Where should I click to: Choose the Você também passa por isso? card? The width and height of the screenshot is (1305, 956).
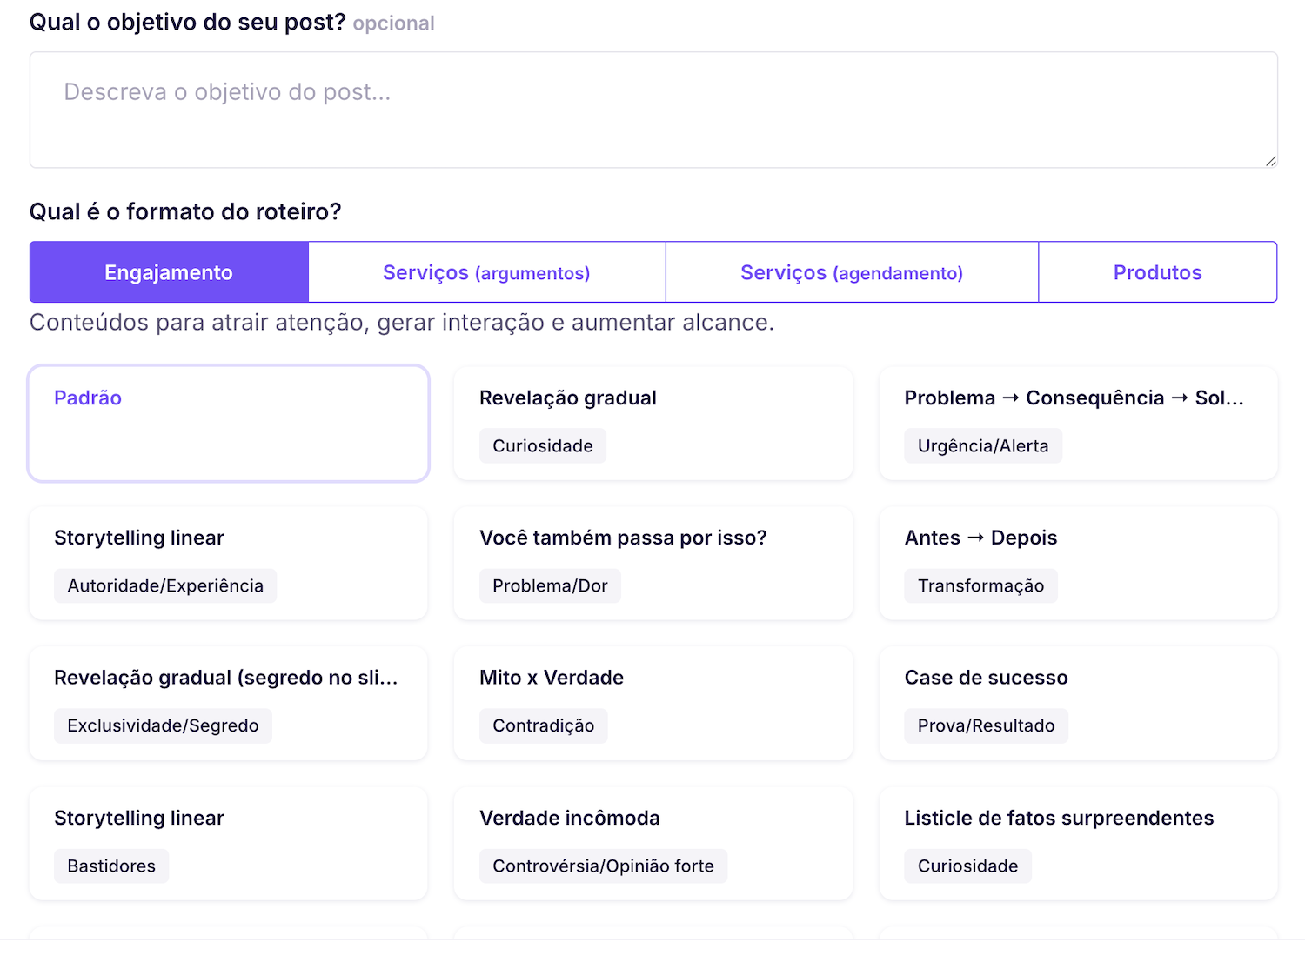[x=652, y=563]
